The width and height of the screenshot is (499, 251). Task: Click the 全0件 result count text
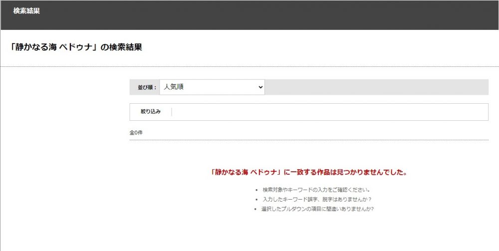136,133
